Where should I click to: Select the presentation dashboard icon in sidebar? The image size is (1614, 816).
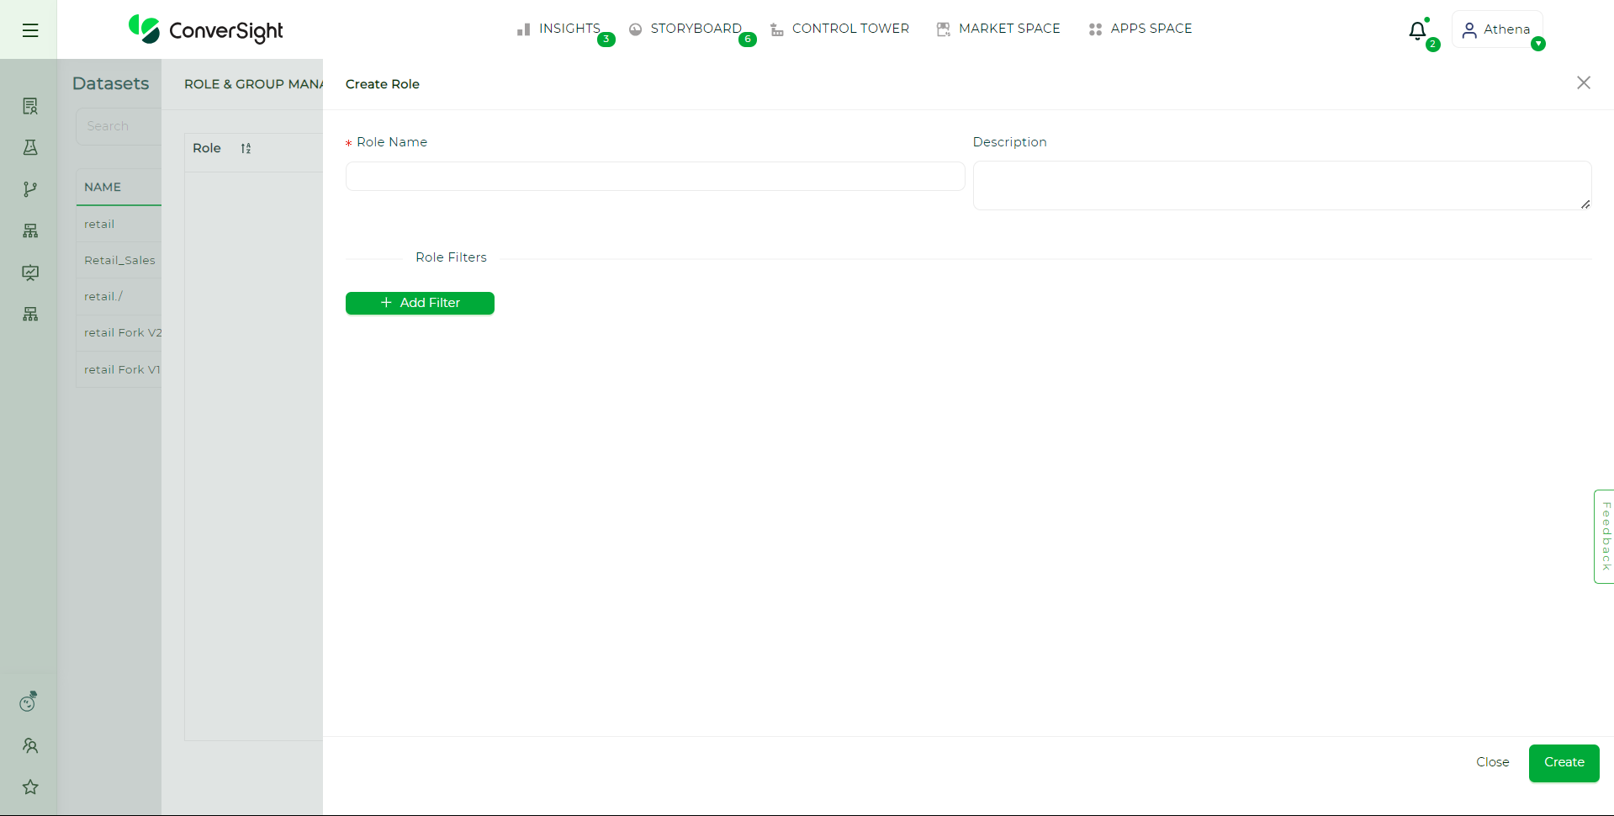click(29, 273)
